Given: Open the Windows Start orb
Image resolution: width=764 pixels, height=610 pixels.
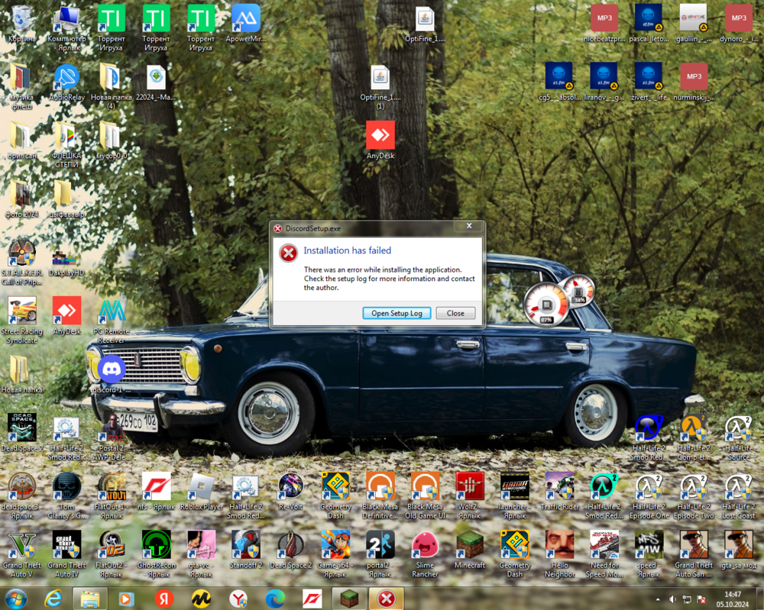Looking at the screenshot, I should (x=15, y=599).
